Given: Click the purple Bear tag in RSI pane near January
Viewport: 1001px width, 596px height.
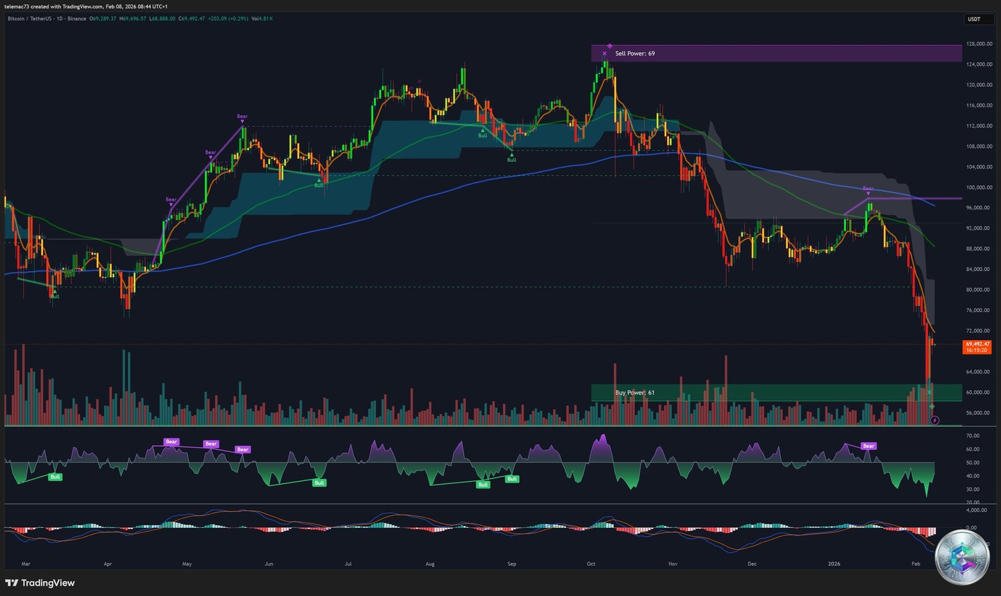Looking at the screenshot, I should pos(868,446).
